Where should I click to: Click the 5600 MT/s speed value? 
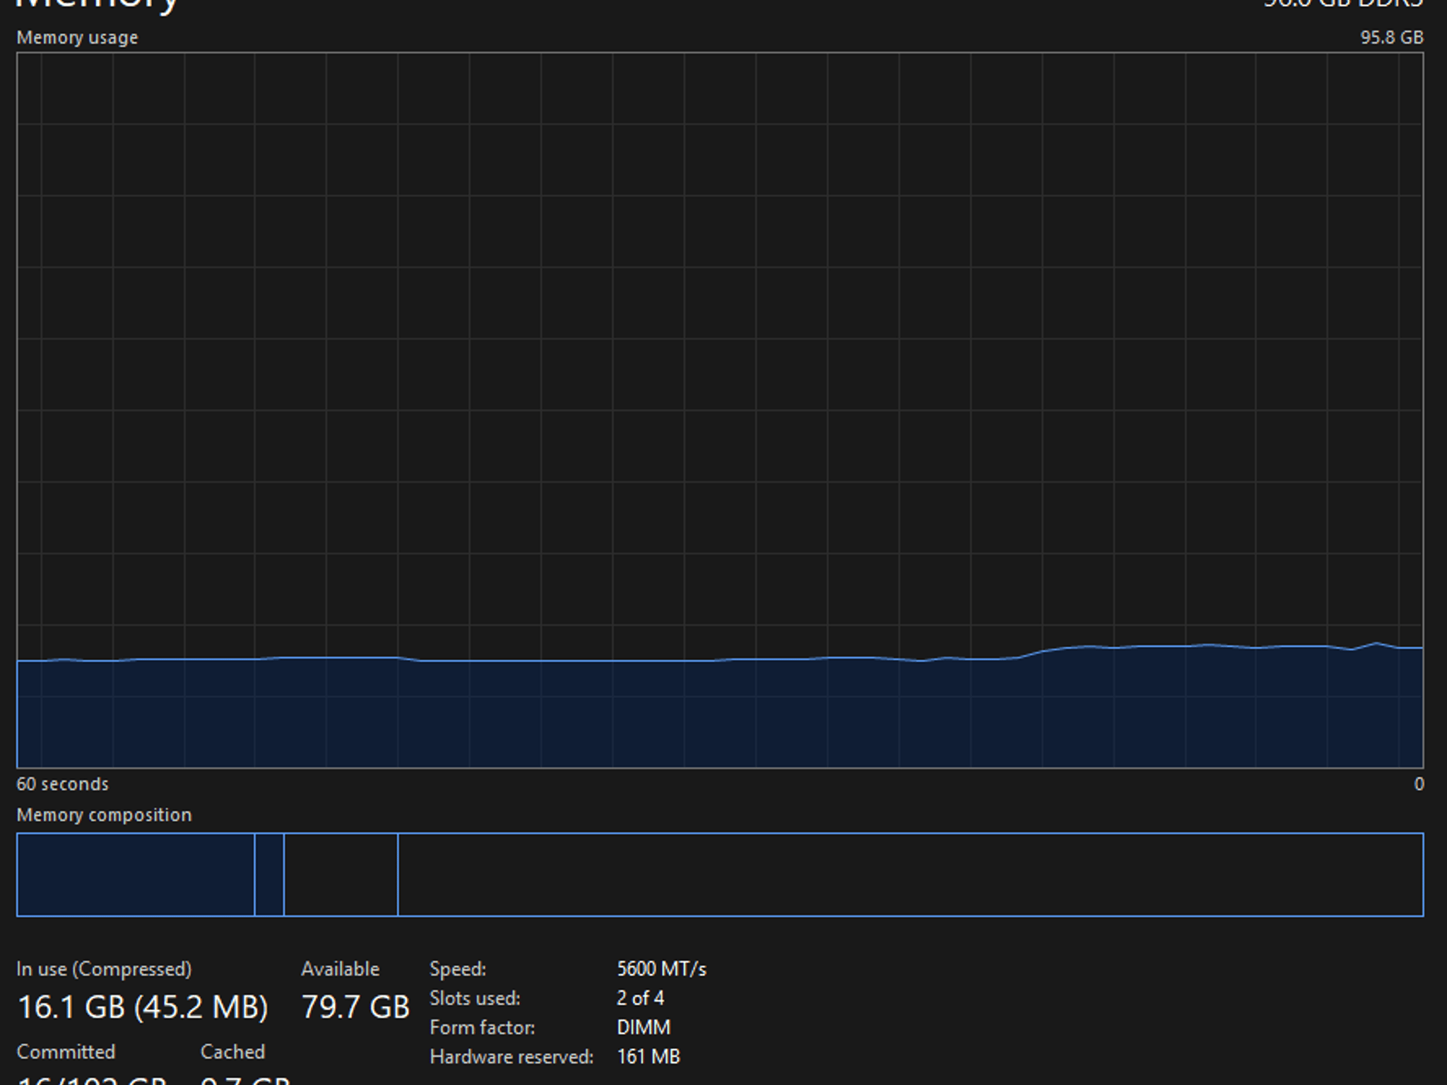click(661, 969)
